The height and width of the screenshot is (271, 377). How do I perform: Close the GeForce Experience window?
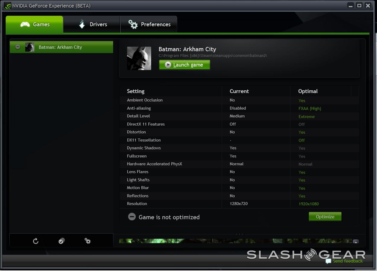(368, 5)
